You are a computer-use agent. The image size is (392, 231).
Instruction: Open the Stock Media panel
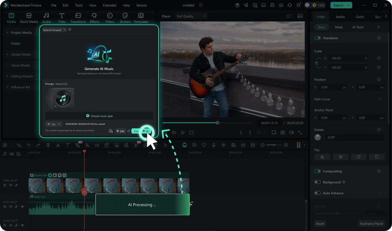pos(29,18)
